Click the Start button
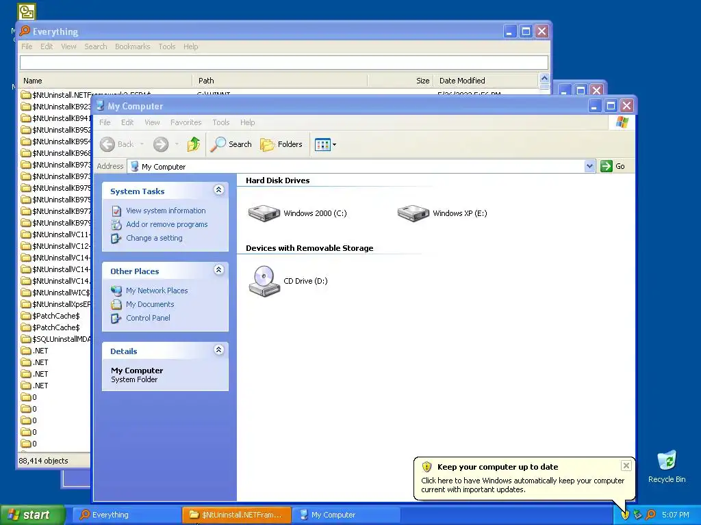The image size is (701, 525). 32,515
